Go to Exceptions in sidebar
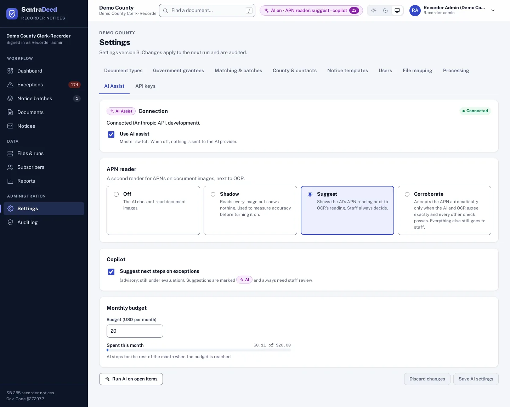The height and width of the screenshot is (407, 510). click(44, 85)
